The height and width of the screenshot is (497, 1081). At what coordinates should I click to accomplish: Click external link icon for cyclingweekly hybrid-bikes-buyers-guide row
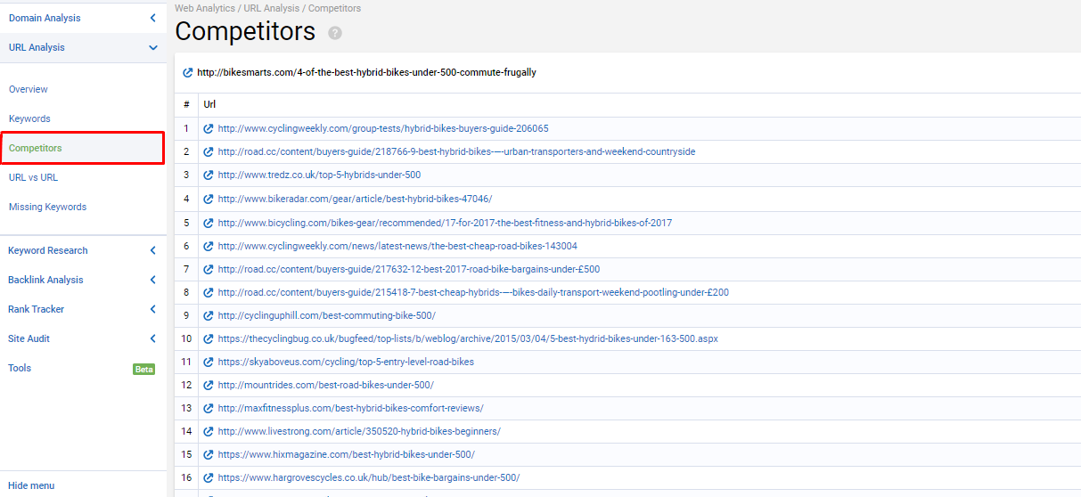click(209, 129)
